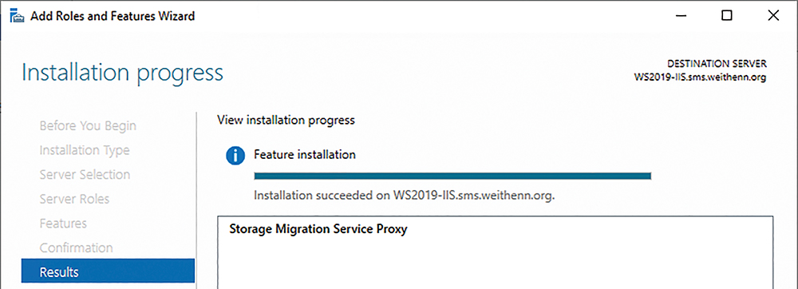Open the Confirmation step
This screenshot has height=289, width=798.
pyautogui.click(x=77, y=247)
